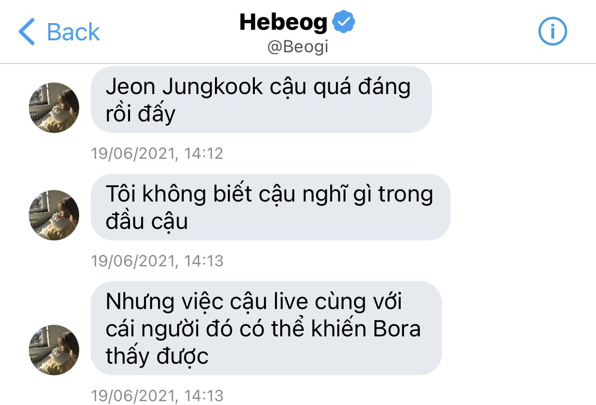Viewport: 596px width, 405px height.
Task: Tap the blue verified badge beside Hebeog
Action: (344, 23)
